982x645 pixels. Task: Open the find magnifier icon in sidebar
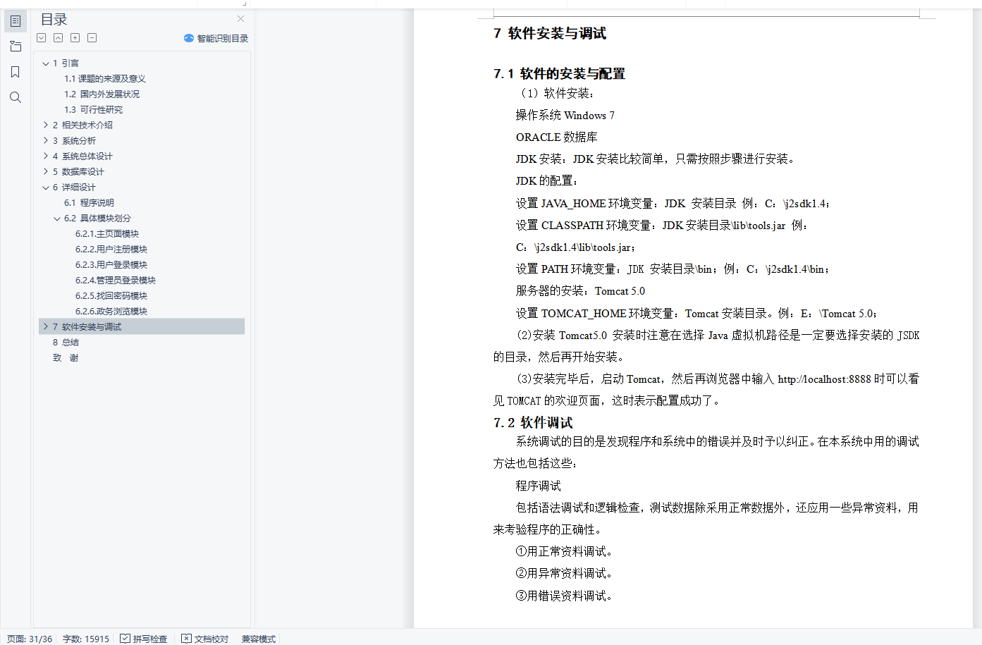(x=16, y=97)
